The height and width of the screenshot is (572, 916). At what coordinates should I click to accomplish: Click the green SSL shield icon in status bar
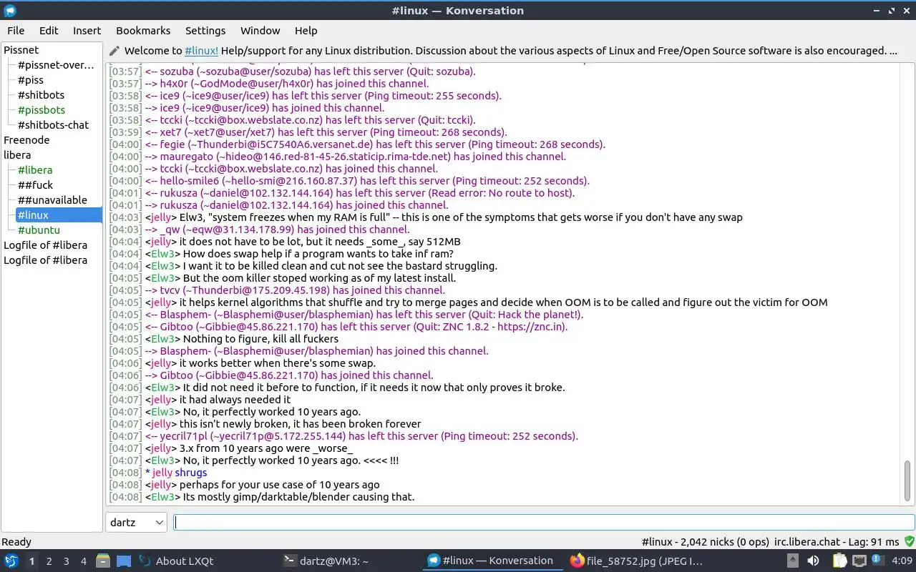pyautogui.click(x=910, y=542)
